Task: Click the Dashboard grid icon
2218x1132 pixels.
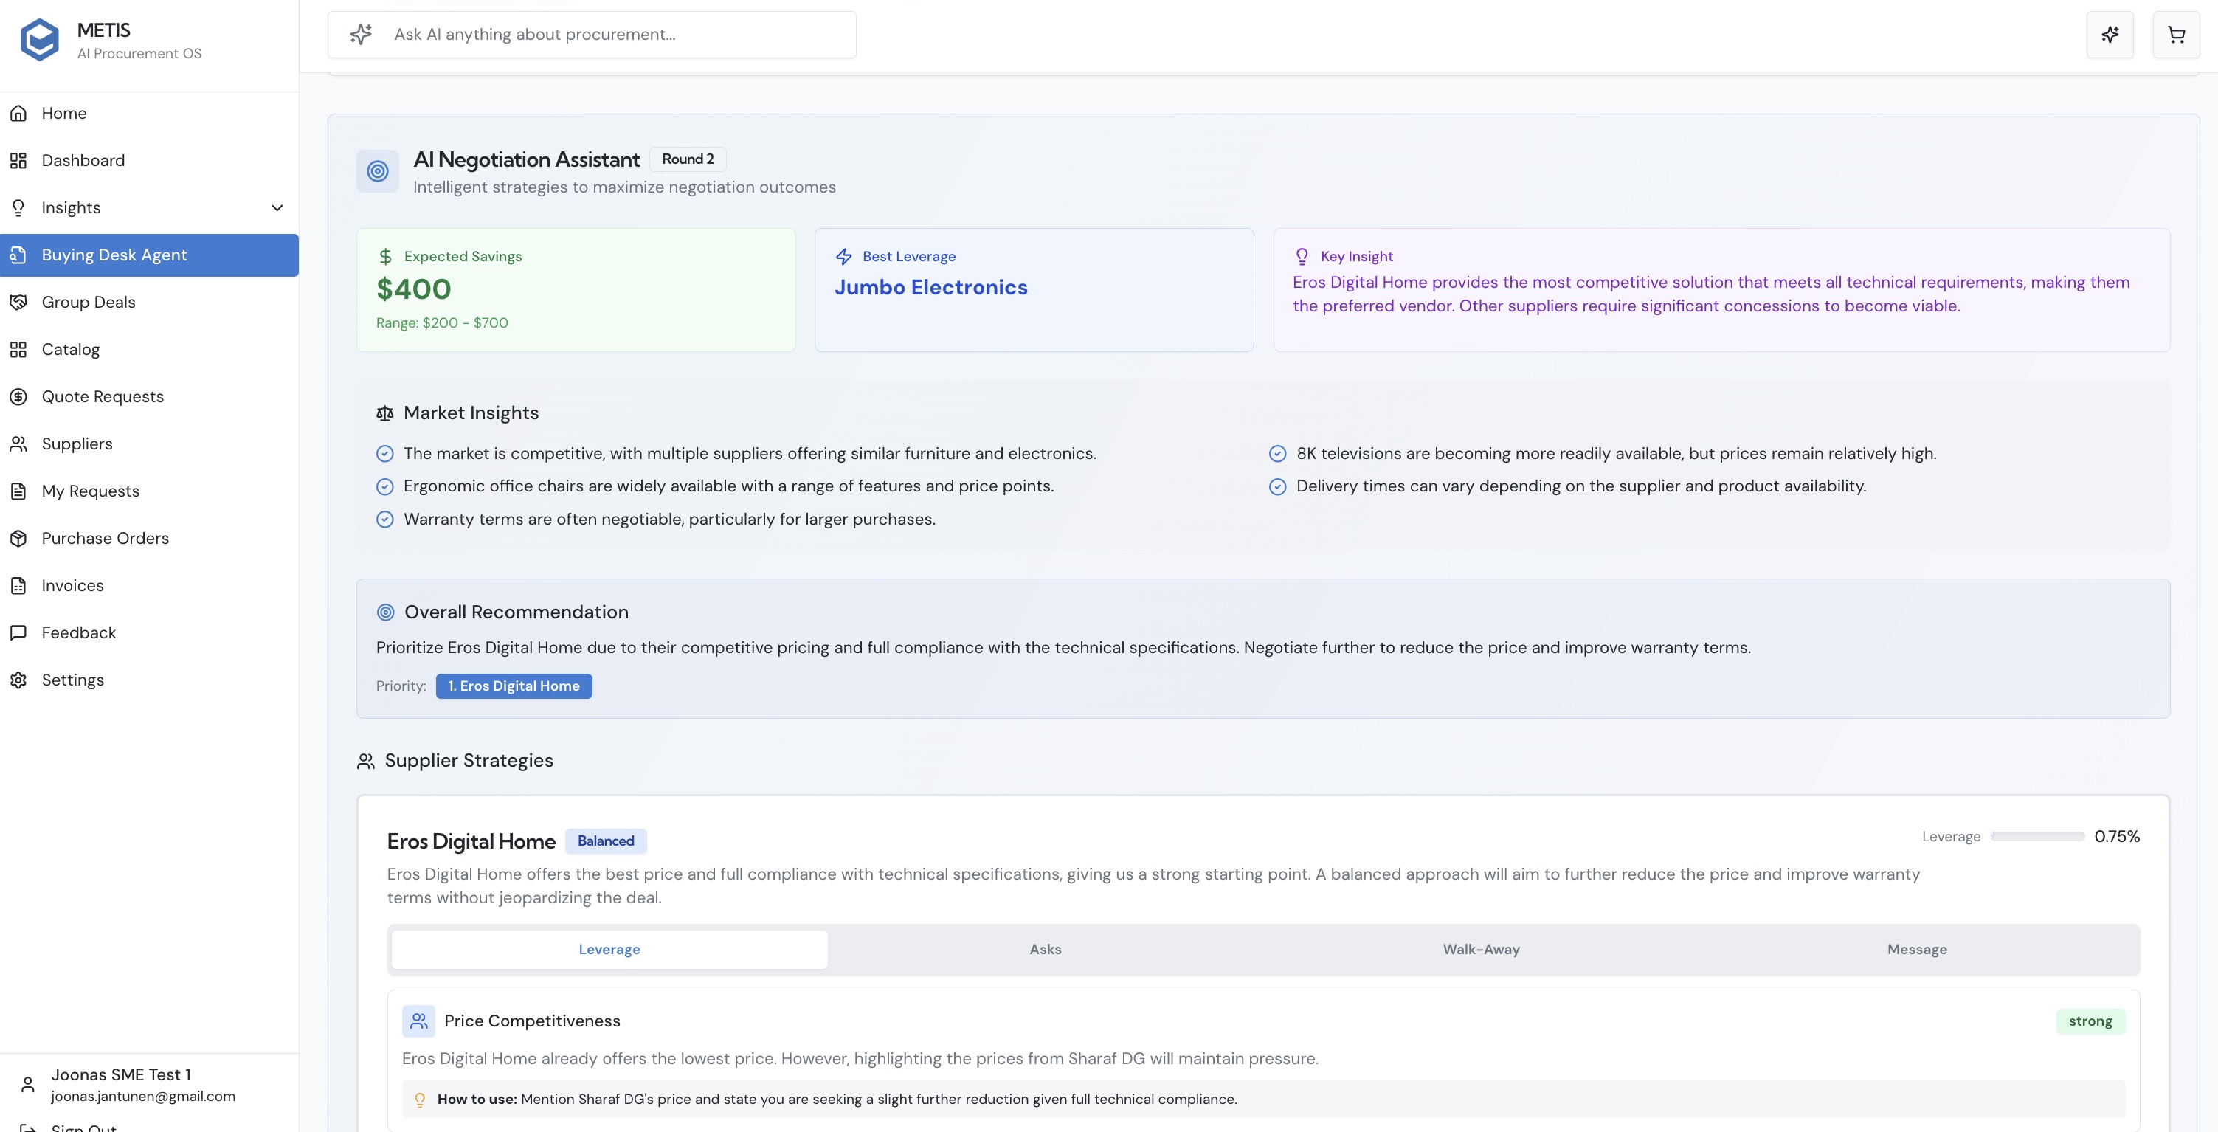Action: click(18, 160)
